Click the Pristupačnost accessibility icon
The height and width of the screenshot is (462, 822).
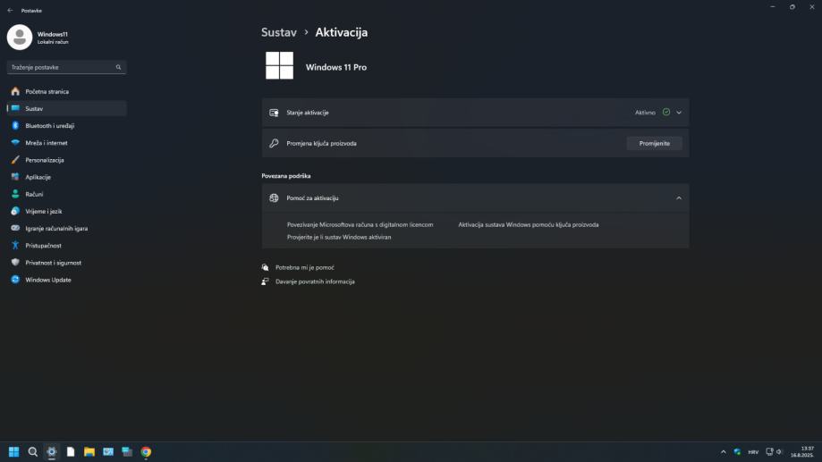click(15, 246)
